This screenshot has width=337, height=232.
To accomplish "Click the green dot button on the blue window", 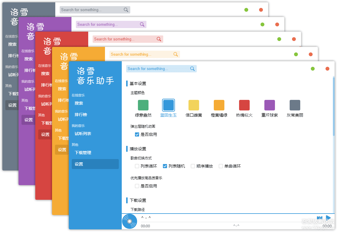I will pyautogui.click(x=313, y=69).
